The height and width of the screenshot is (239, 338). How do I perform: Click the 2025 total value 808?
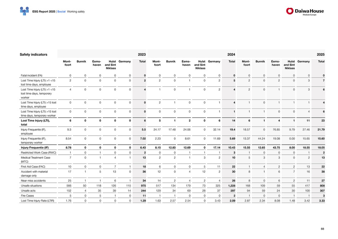pyautogui.click(x=322, y=186)
